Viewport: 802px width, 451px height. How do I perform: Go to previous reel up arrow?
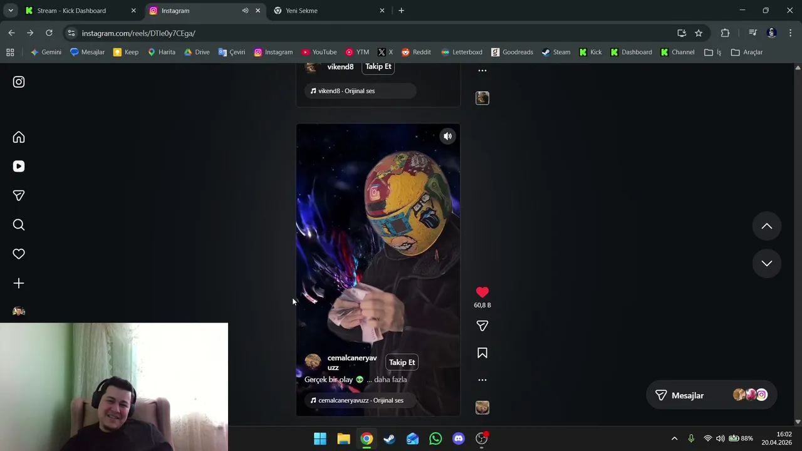pos(766,226)
